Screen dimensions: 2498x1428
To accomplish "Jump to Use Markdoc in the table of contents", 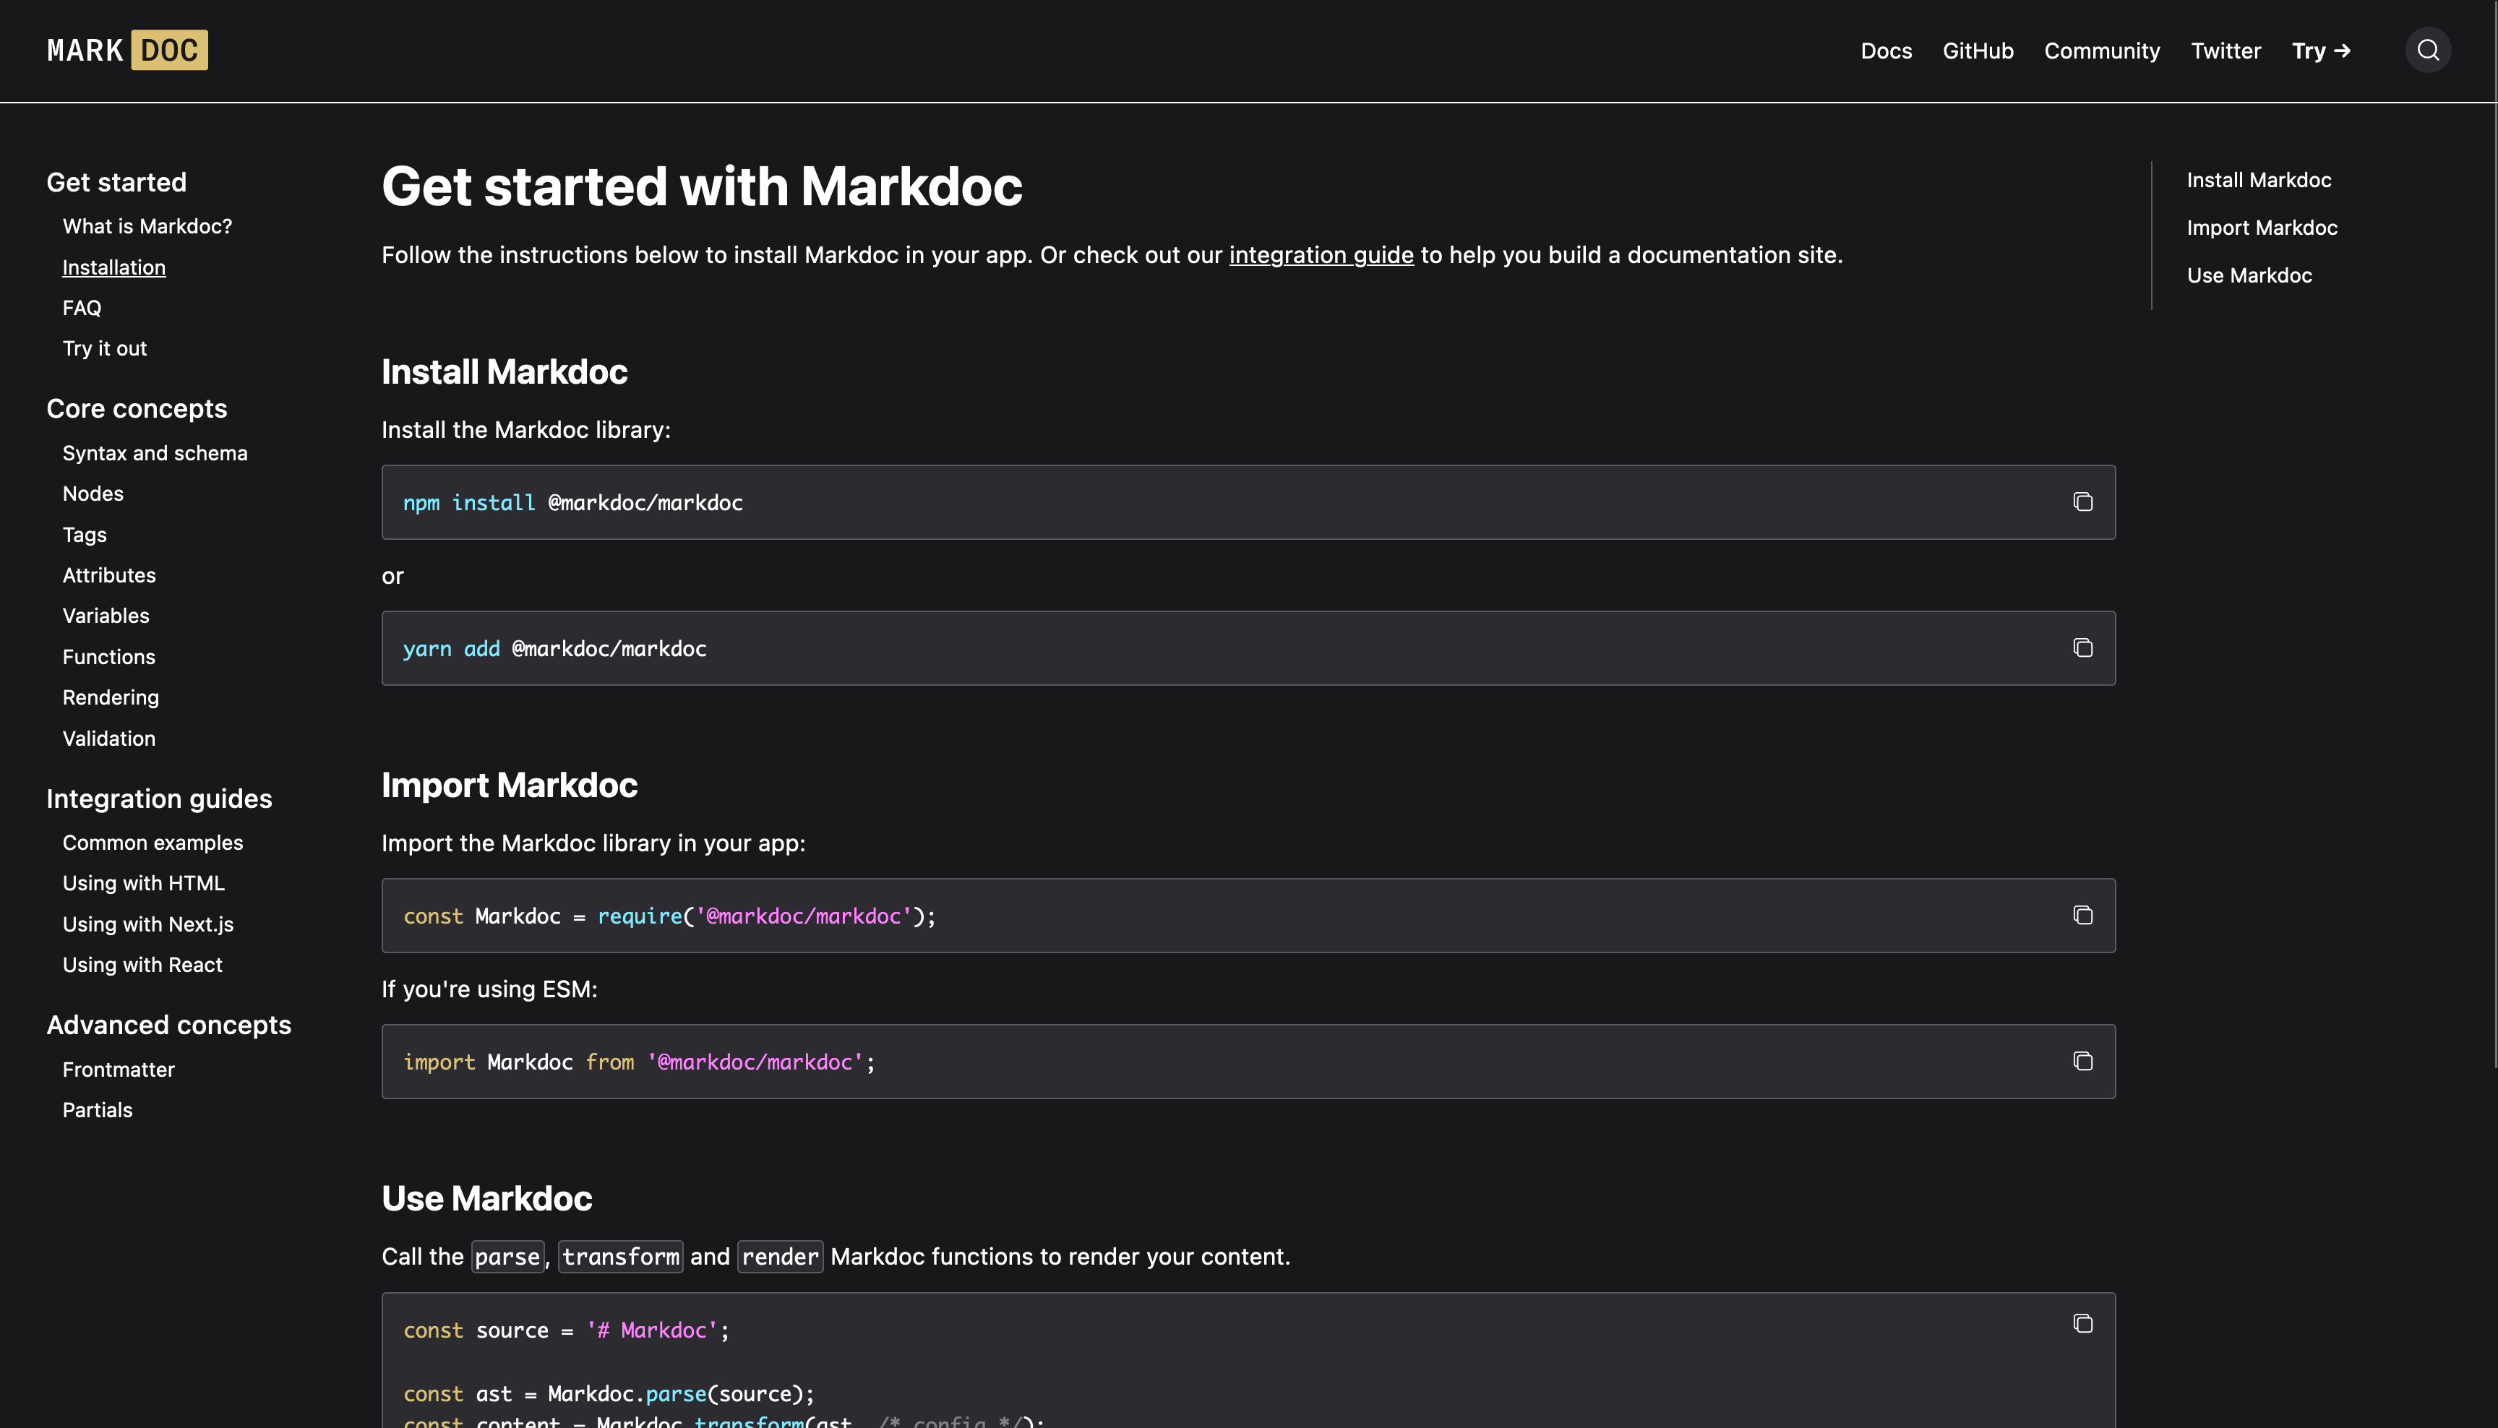I will [x=2249, y=275].
